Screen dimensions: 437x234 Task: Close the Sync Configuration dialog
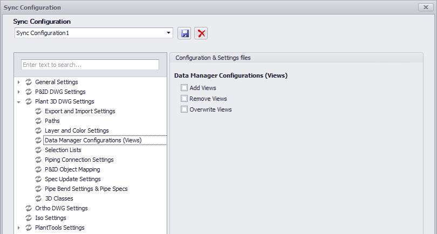(426, 8)
